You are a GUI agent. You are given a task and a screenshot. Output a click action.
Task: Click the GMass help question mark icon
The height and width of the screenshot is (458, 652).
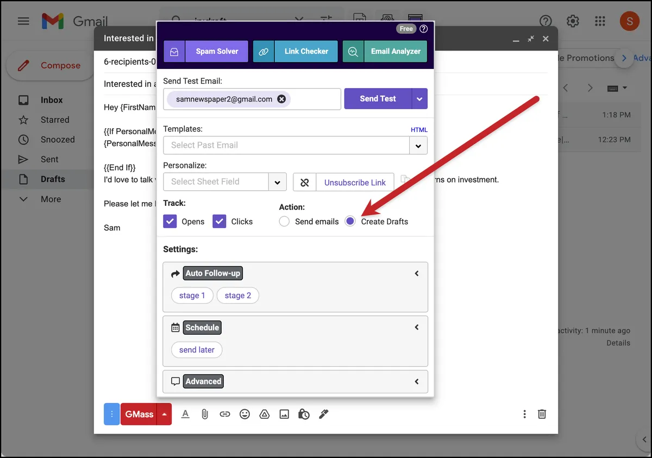(x=424, y=29)
